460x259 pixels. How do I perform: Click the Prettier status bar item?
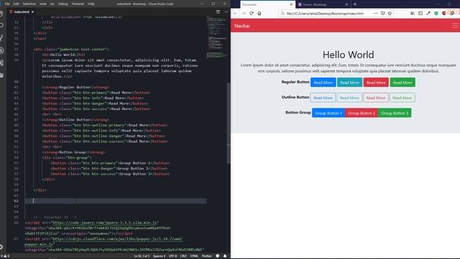coord(206,256)
